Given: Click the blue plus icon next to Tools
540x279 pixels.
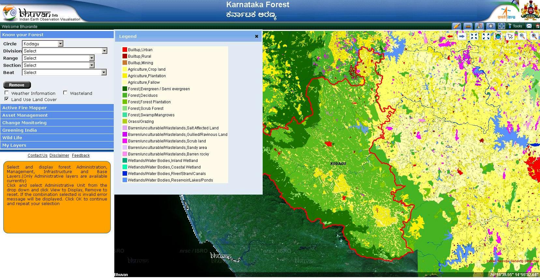Looking at the screenshot, I should pos(502,26).
